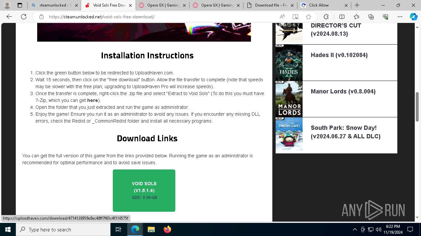Open Task View on the taskbar
The image size is (421, 236).
[118, 229]
